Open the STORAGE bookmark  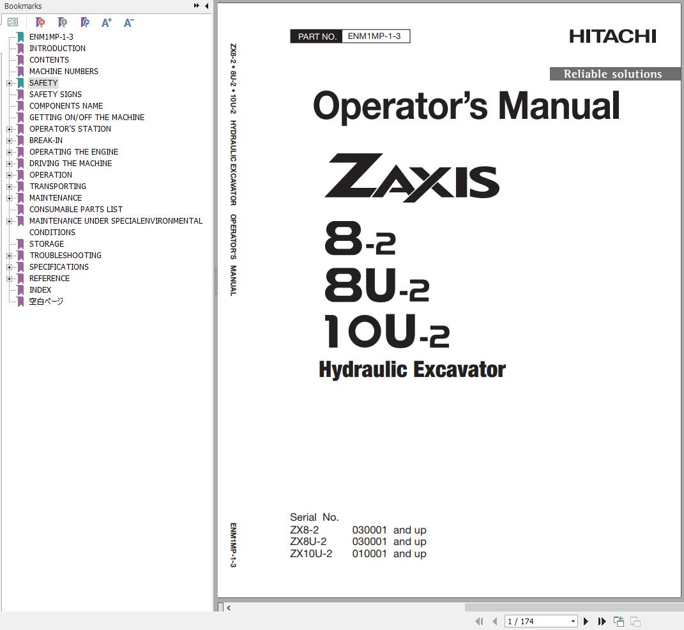pyautogui.click(x=46, y=244)
